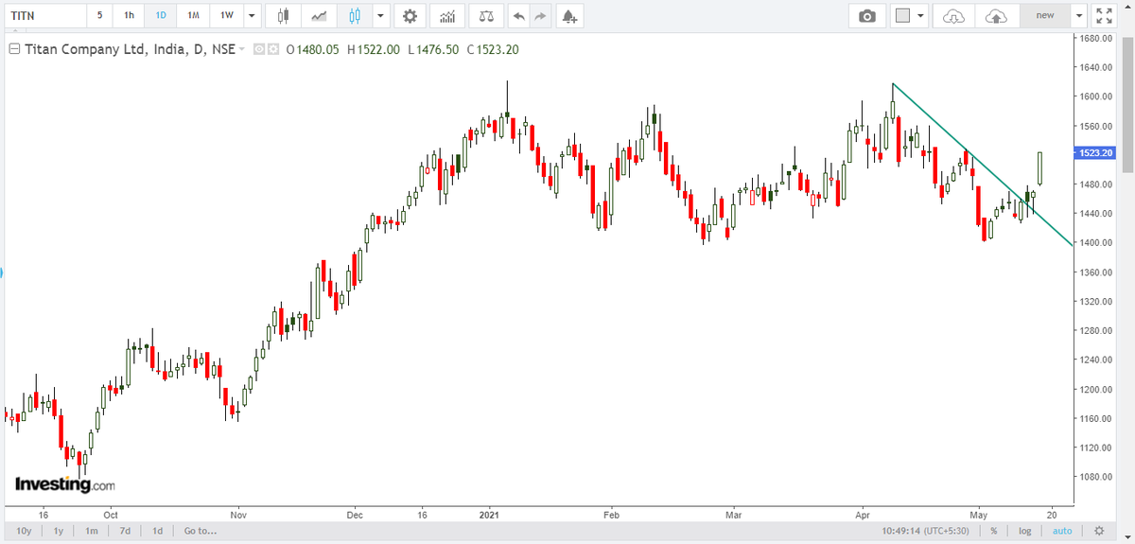Toggle auto scale button
Screen dimensions: 1135x544
pos(1062,531)
